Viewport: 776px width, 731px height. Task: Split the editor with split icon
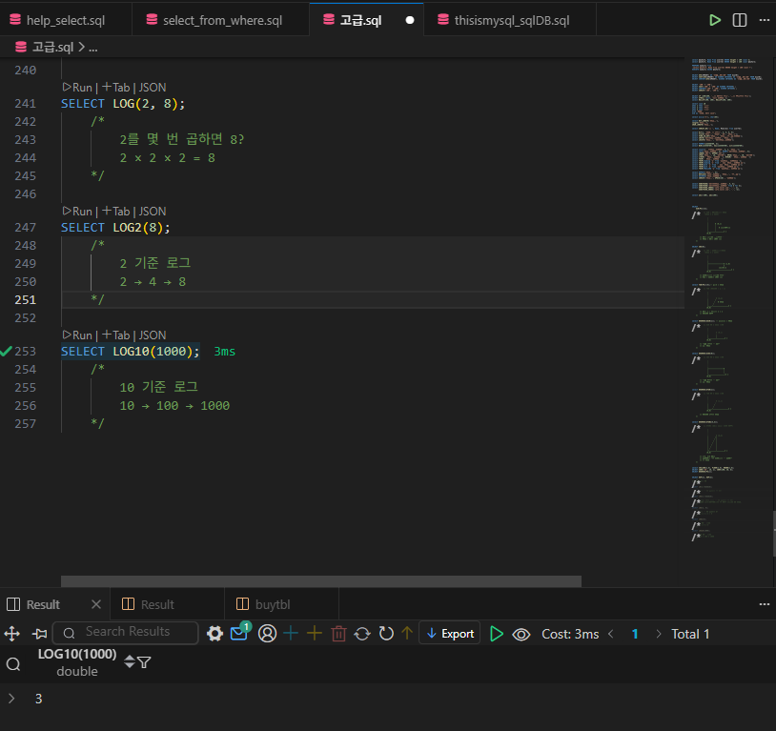click(x=740, y=20)
